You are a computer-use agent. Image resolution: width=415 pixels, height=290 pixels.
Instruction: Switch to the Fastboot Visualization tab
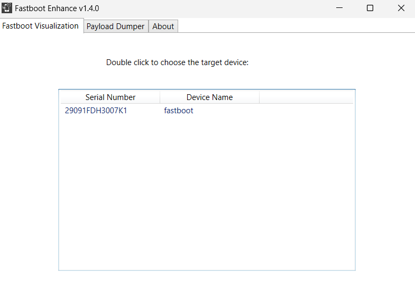[x=41, y=26]
